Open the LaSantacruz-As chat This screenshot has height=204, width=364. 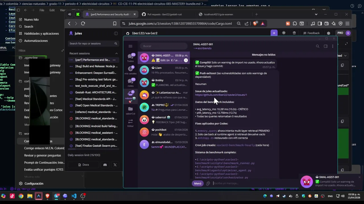[164, 95]
